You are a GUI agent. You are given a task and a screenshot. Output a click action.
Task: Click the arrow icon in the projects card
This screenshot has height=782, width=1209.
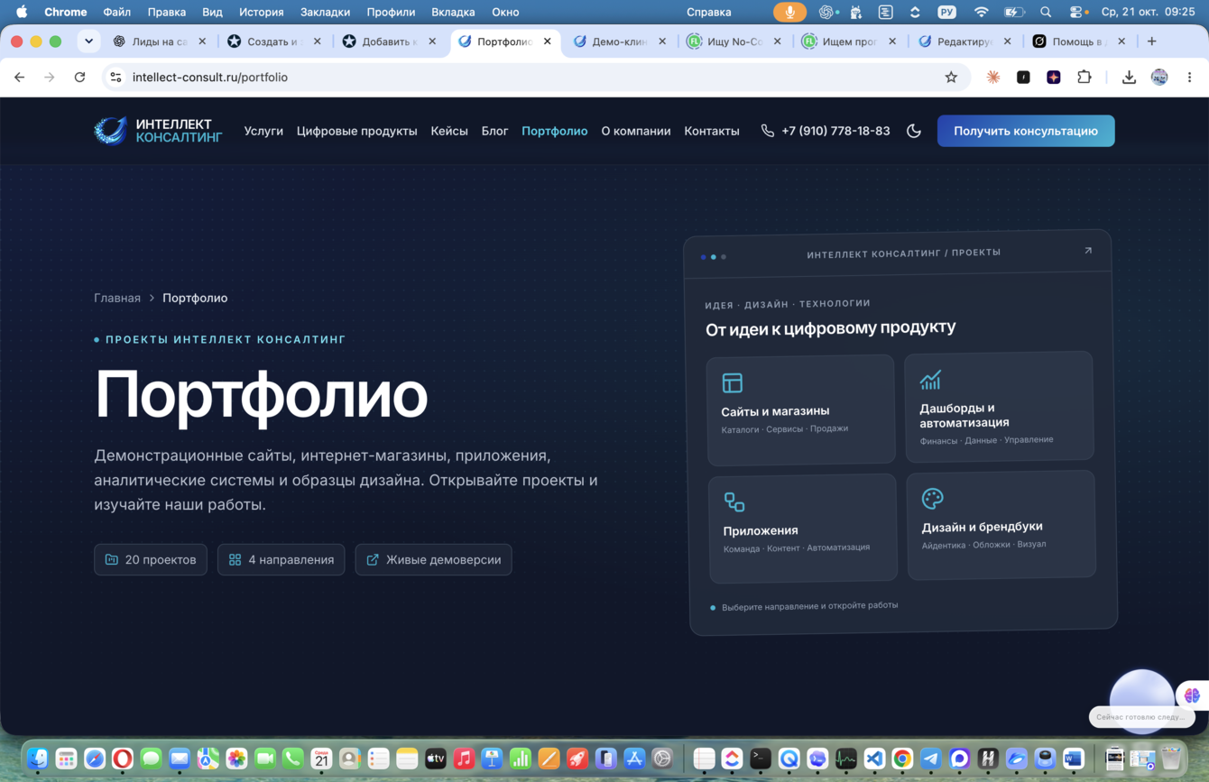point(1088,251)
